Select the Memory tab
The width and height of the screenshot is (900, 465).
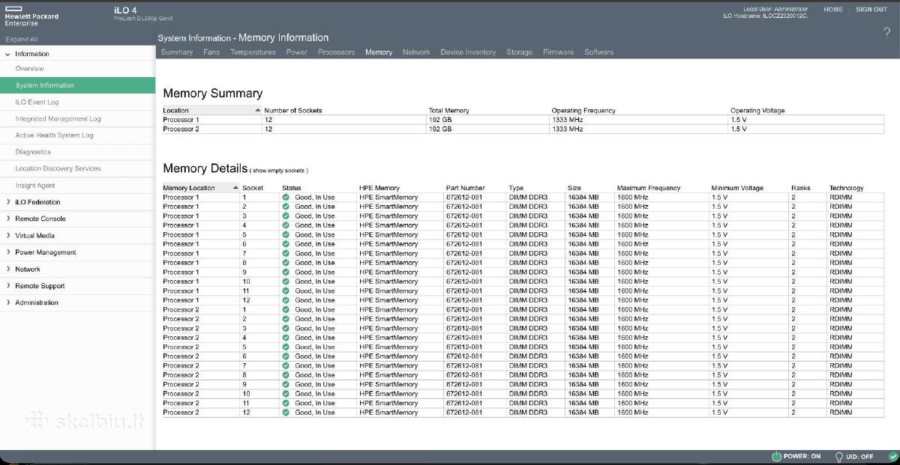point(379,52)
